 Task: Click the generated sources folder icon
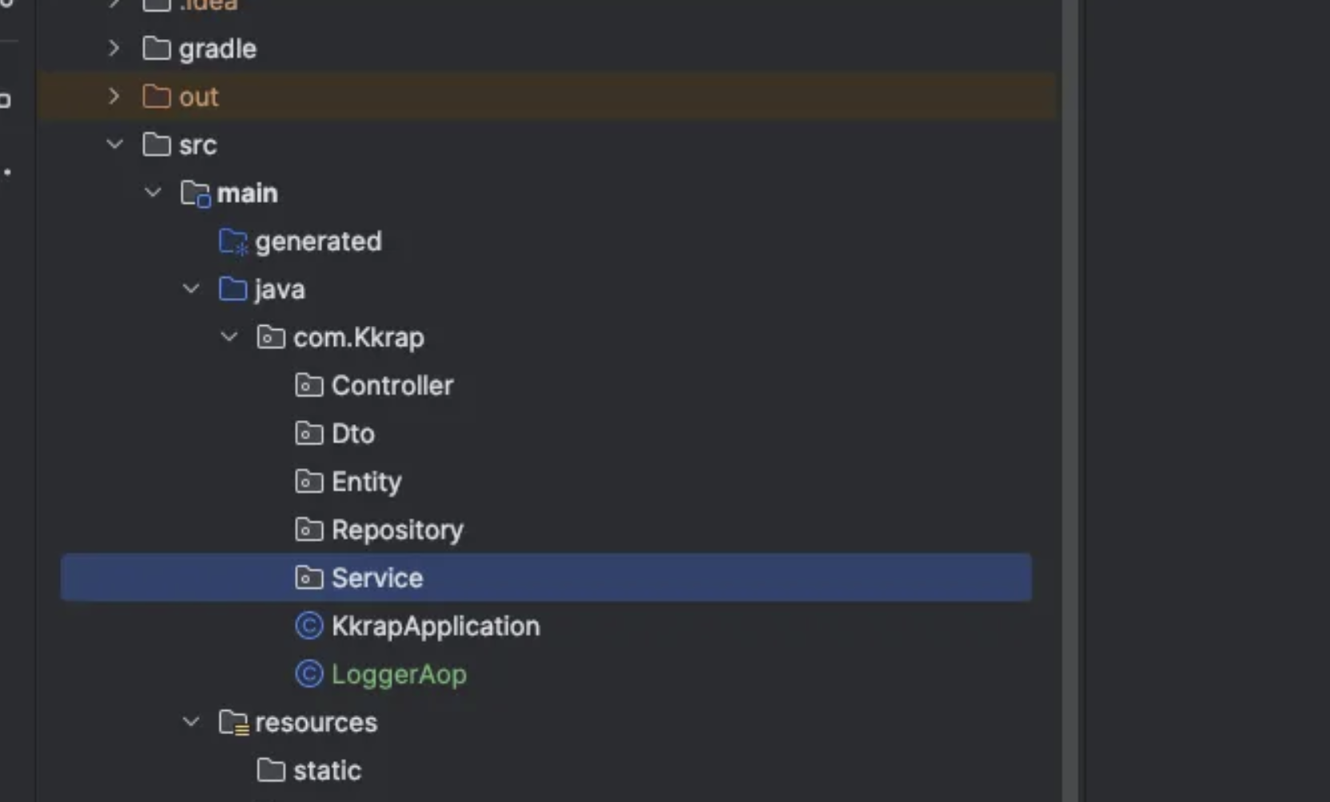pyautogui.click(x=233, y=241)
